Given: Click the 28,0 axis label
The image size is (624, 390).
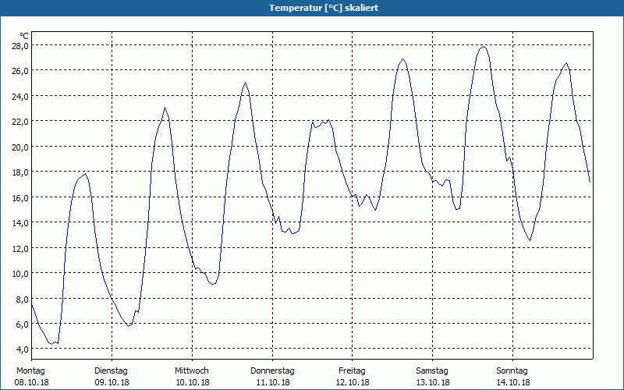Looking at the screenshot, I should 20,45.
